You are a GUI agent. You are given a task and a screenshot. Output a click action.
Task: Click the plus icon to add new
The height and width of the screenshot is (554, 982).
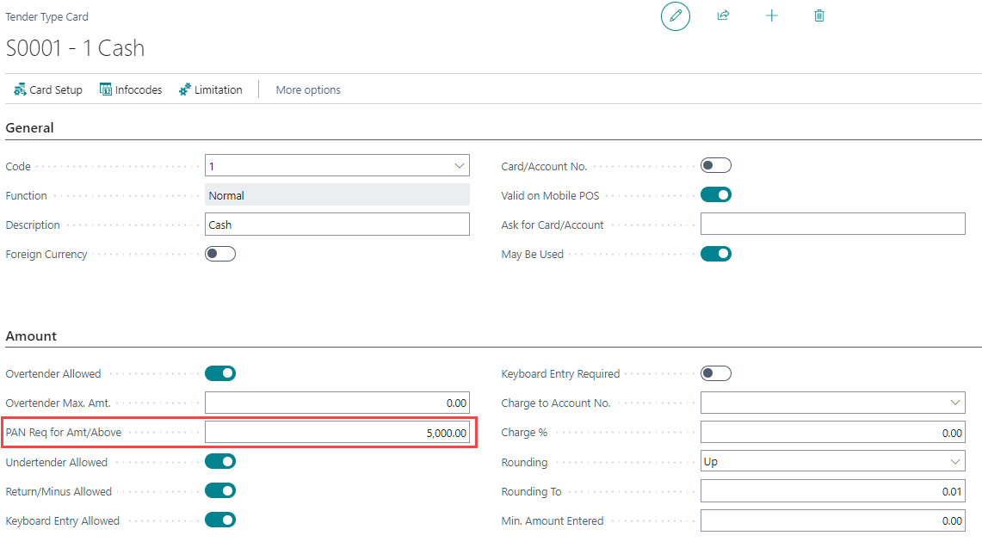[771, 15]
